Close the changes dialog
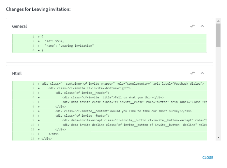The height and width of the screenshot is (168, 227). pos(208,158)
